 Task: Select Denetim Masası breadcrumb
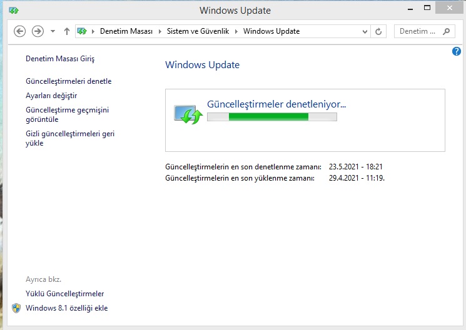[x=126, y=31]
